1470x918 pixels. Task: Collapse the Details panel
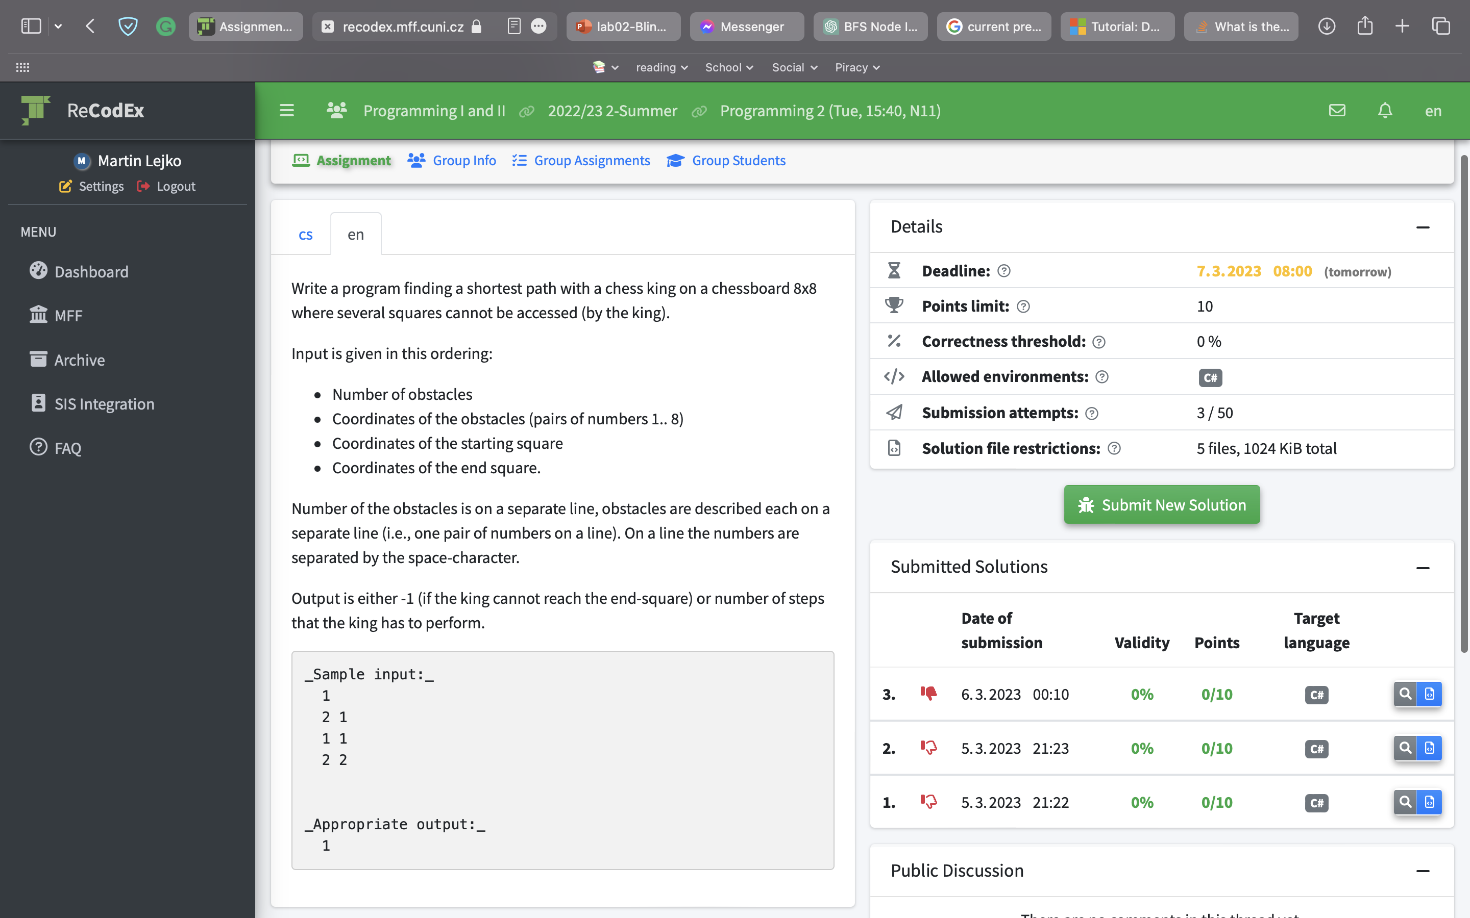pos(1423,227)
